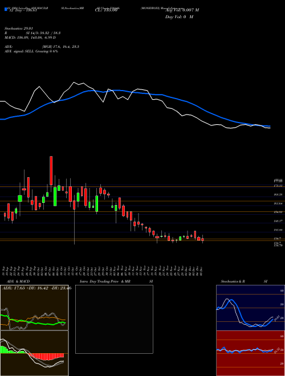This screenshot has width=285, height=376.
Task: Click the MACD histogram panel
Action: point(34,353)
